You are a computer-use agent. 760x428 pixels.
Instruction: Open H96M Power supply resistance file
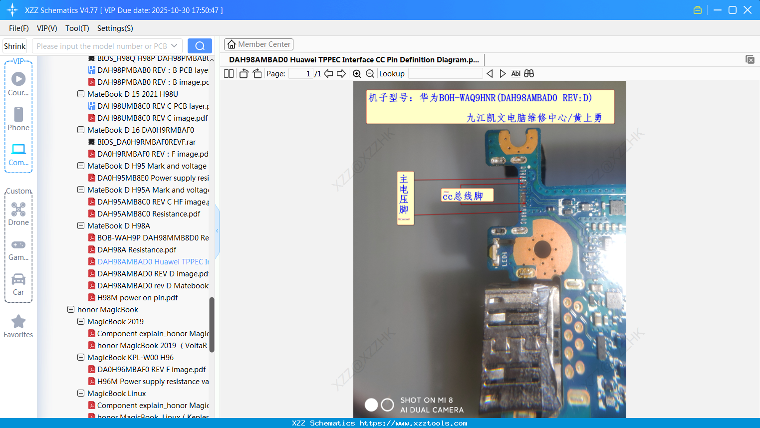pyautogui.click(x=148, y=381)
